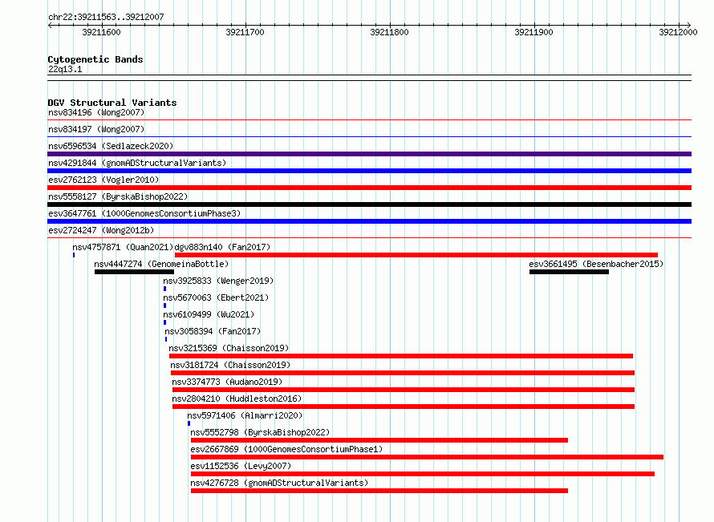Click ruler position 39212000
The width and height of the screenshot is (714, 522).
point(678,32)
